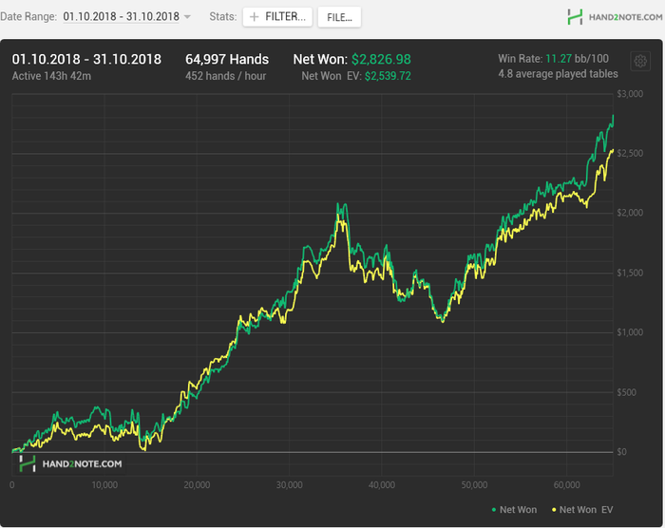Click the $500 y-axis label

click(626, 392)
